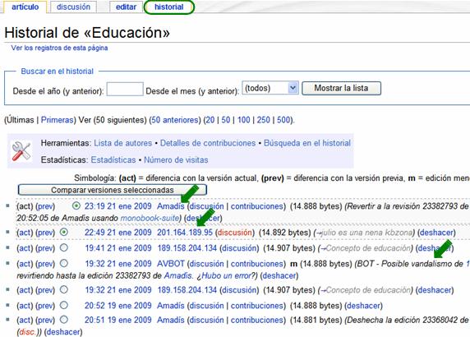This screenshot has height=337, width=470.
Task: Open revision 22:49 21 ene 2009
Action: [118, 233]
